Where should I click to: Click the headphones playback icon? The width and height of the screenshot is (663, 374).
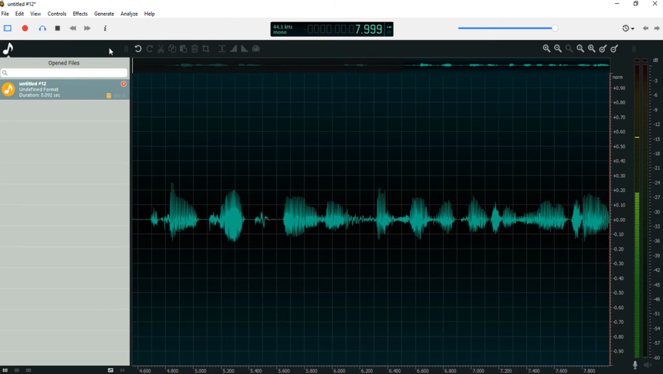point(42,28)
